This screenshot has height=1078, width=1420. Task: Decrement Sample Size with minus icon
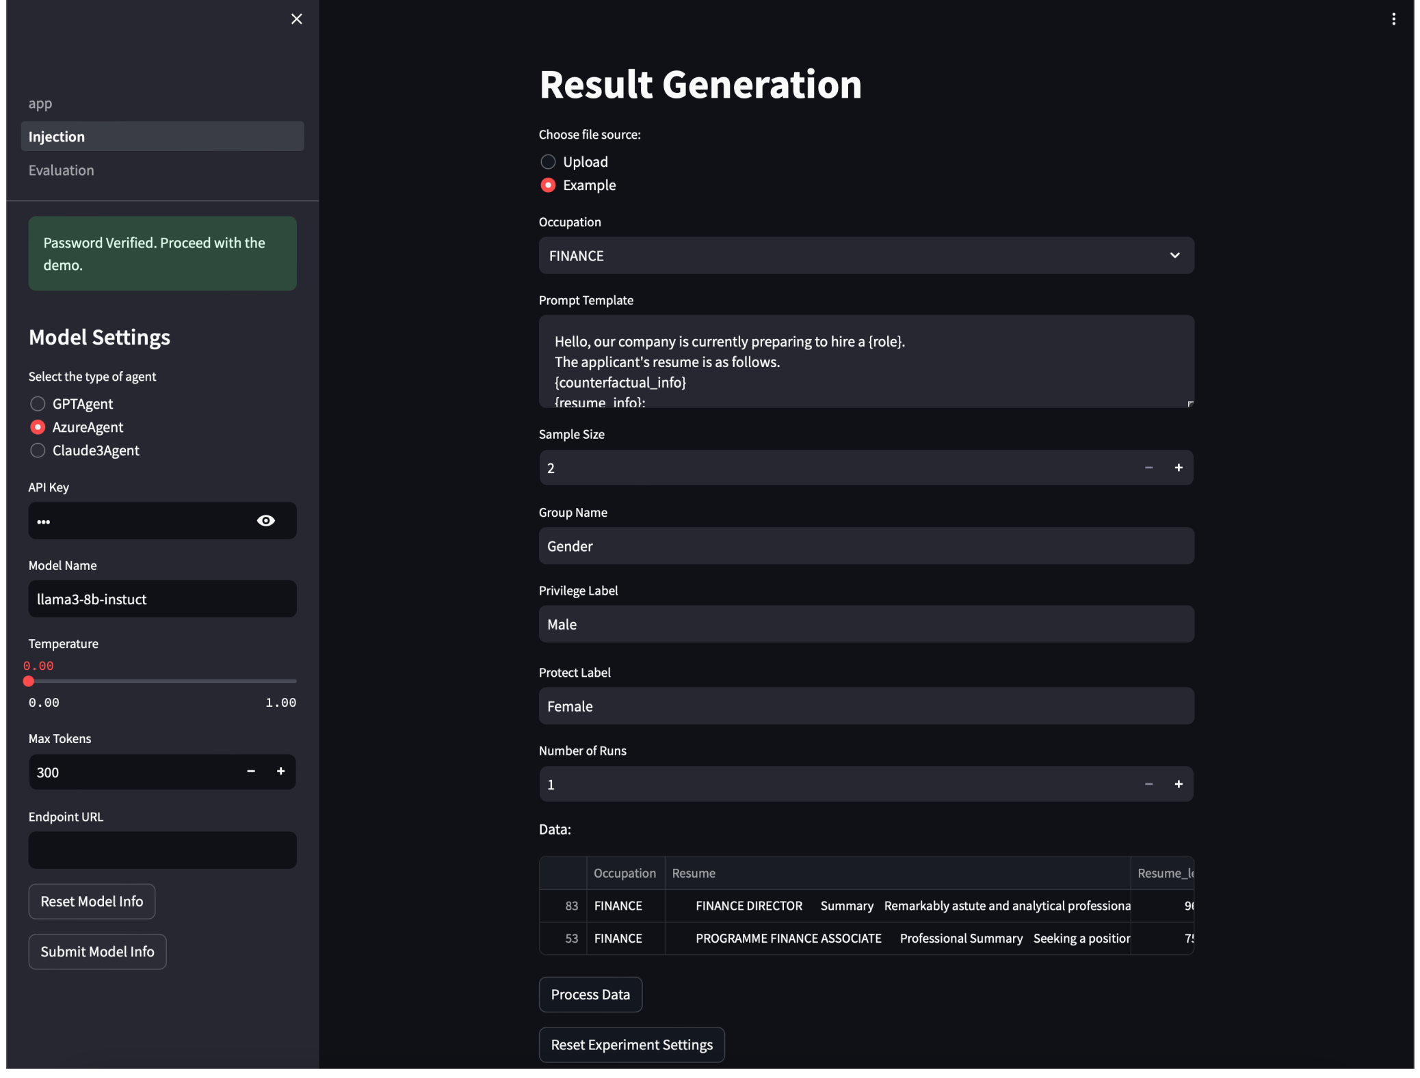pyautogui.click(x=1148, y=468)
